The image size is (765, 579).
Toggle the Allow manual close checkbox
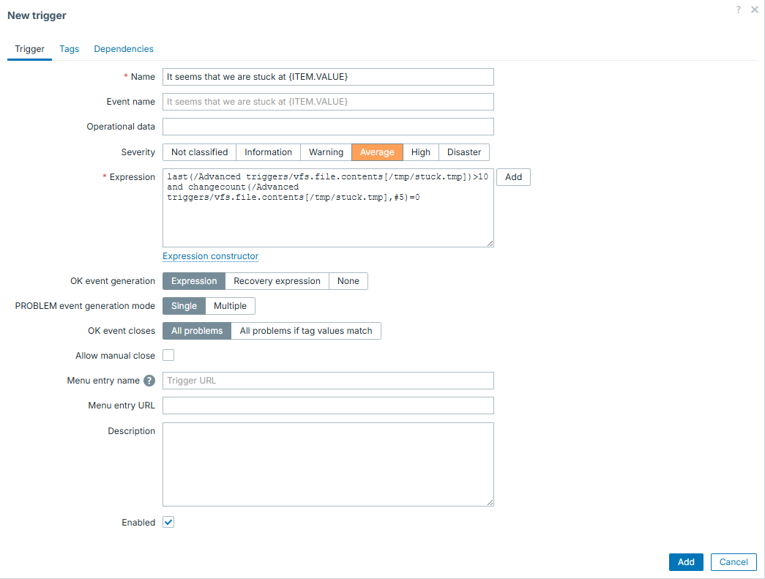pos(168,356)
